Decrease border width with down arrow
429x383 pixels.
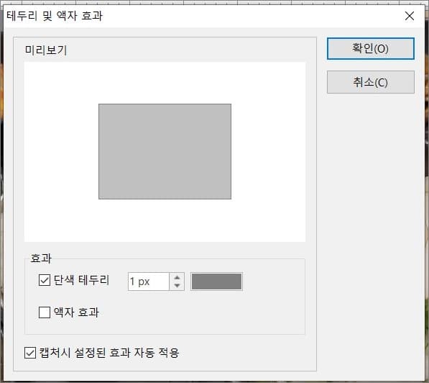177,286
